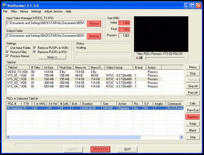Click the Duration column header
The height and width of the screenshot is (155, 204).
[91, 104]
